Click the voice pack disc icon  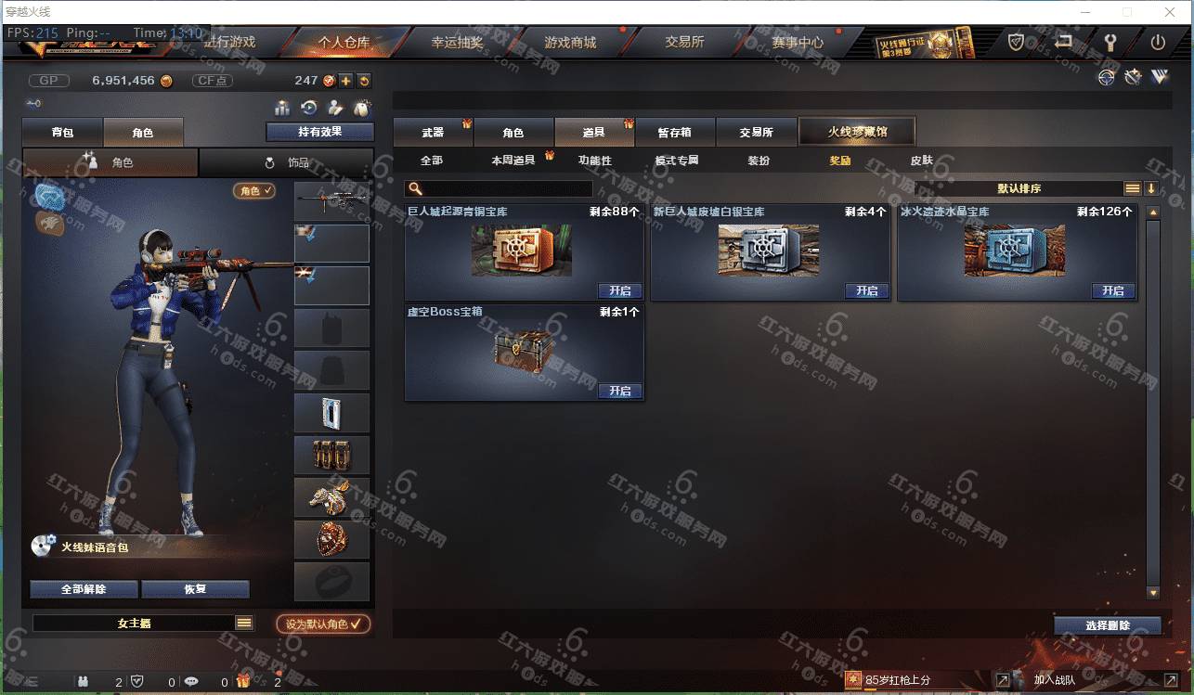click(43, 546)
